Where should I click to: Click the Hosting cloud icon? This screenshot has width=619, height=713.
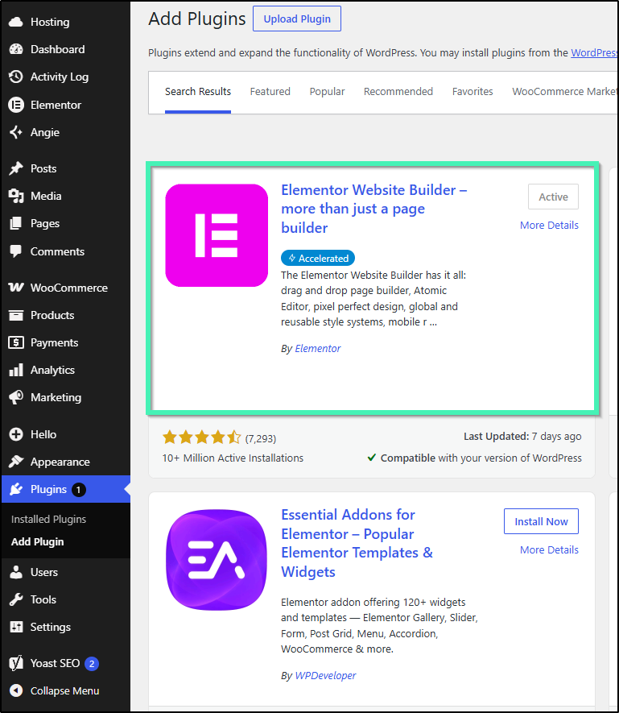tap(16, 22)
